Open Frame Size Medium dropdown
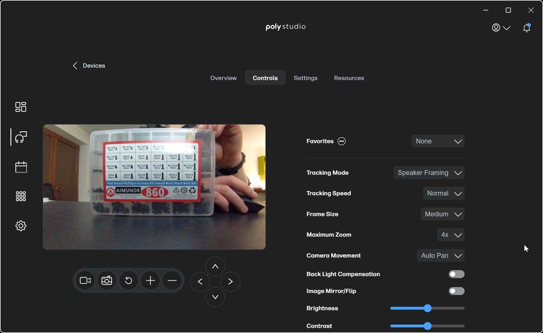543x333 pixels. coord(443,214)
